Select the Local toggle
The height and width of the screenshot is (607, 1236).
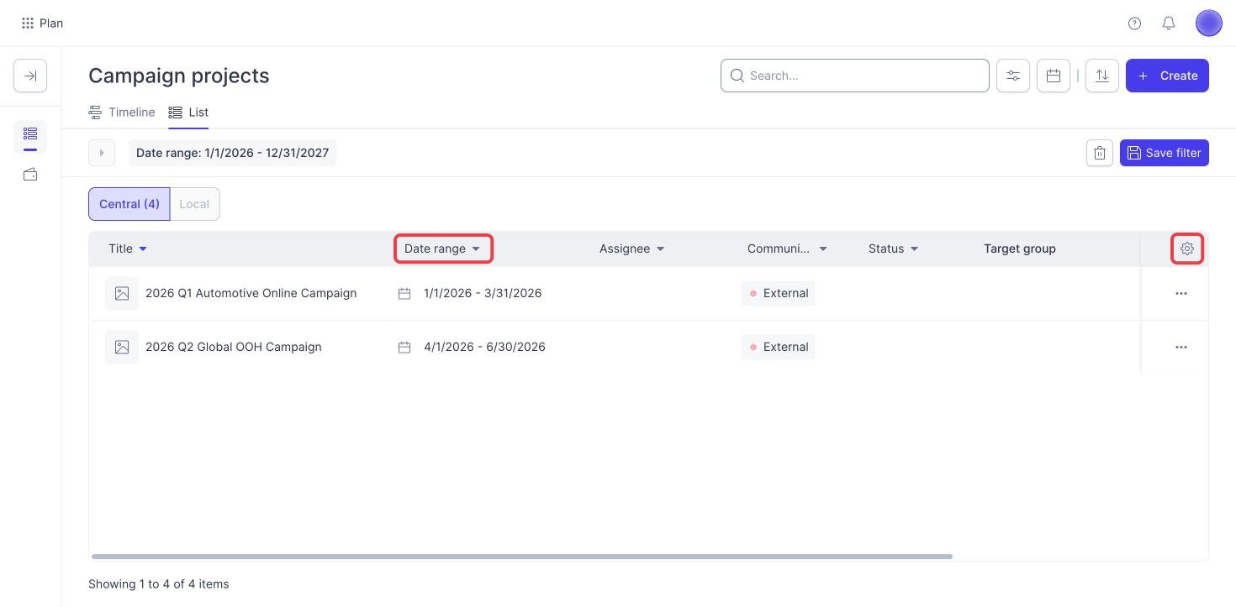point(194,204)
